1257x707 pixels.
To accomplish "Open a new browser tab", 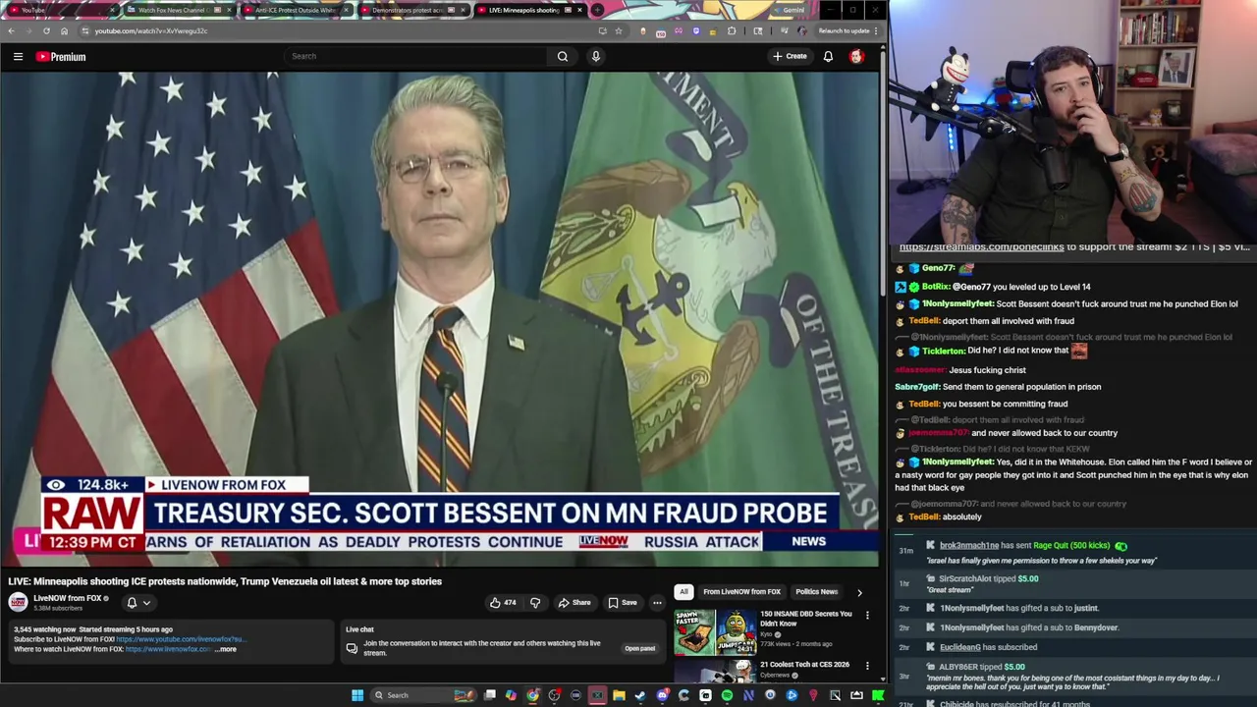I will point(597,10).
